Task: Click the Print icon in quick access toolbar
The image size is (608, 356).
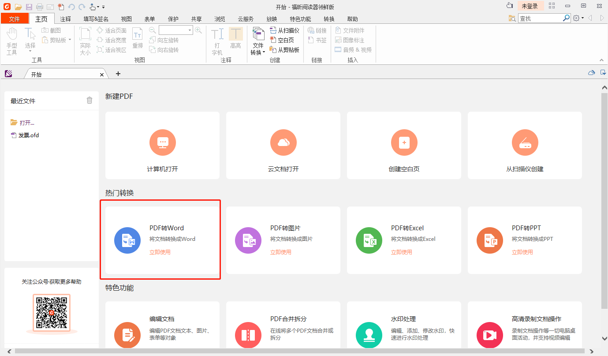Action: point(40,7)
